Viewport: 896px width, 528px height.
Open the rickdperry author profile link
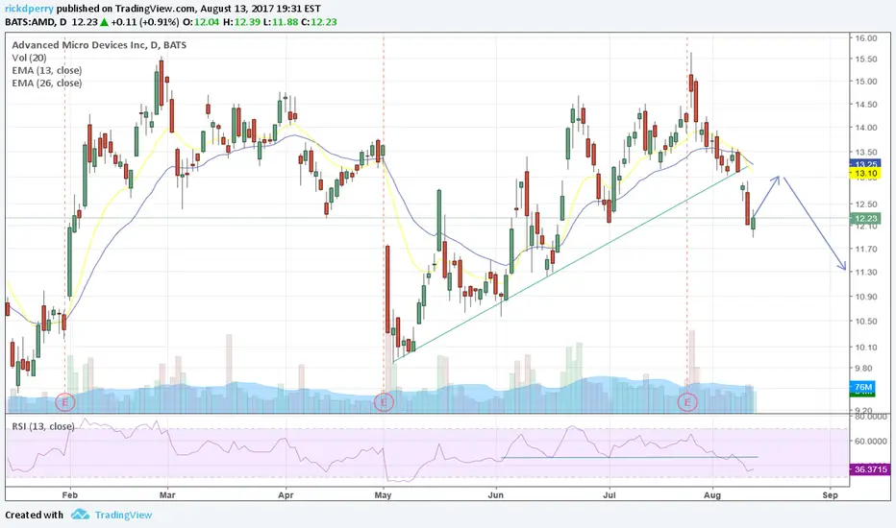(x=30, y=9)
